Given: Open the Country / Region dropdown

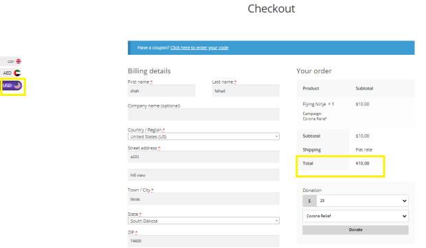Looking at the screenshot, I should coord(203,136).
